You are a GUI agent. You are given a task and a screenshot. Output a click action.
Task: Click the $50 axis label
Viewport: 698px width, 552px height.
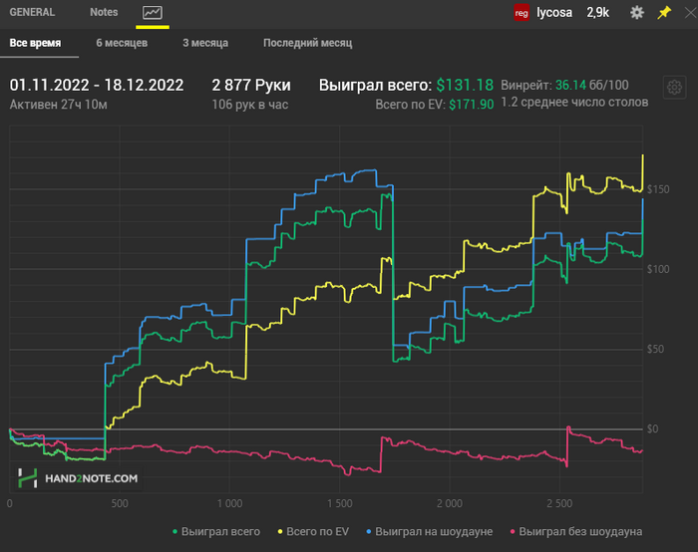(x=655, y=349)
